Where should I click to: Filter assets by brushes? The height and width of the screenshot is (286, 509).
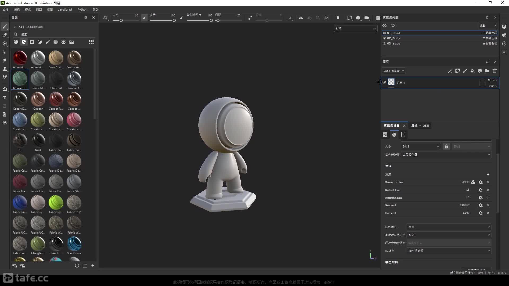coord(48,42)
